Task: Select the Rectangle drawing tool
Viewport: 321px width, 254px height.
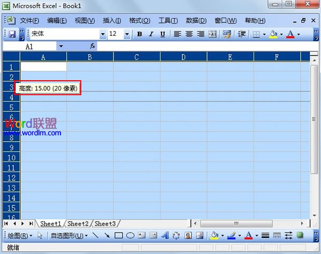Action: point(119,236)
